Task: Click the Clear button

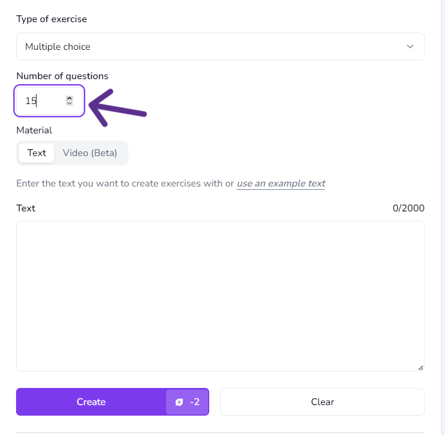Action: click(x=322, y=402)
